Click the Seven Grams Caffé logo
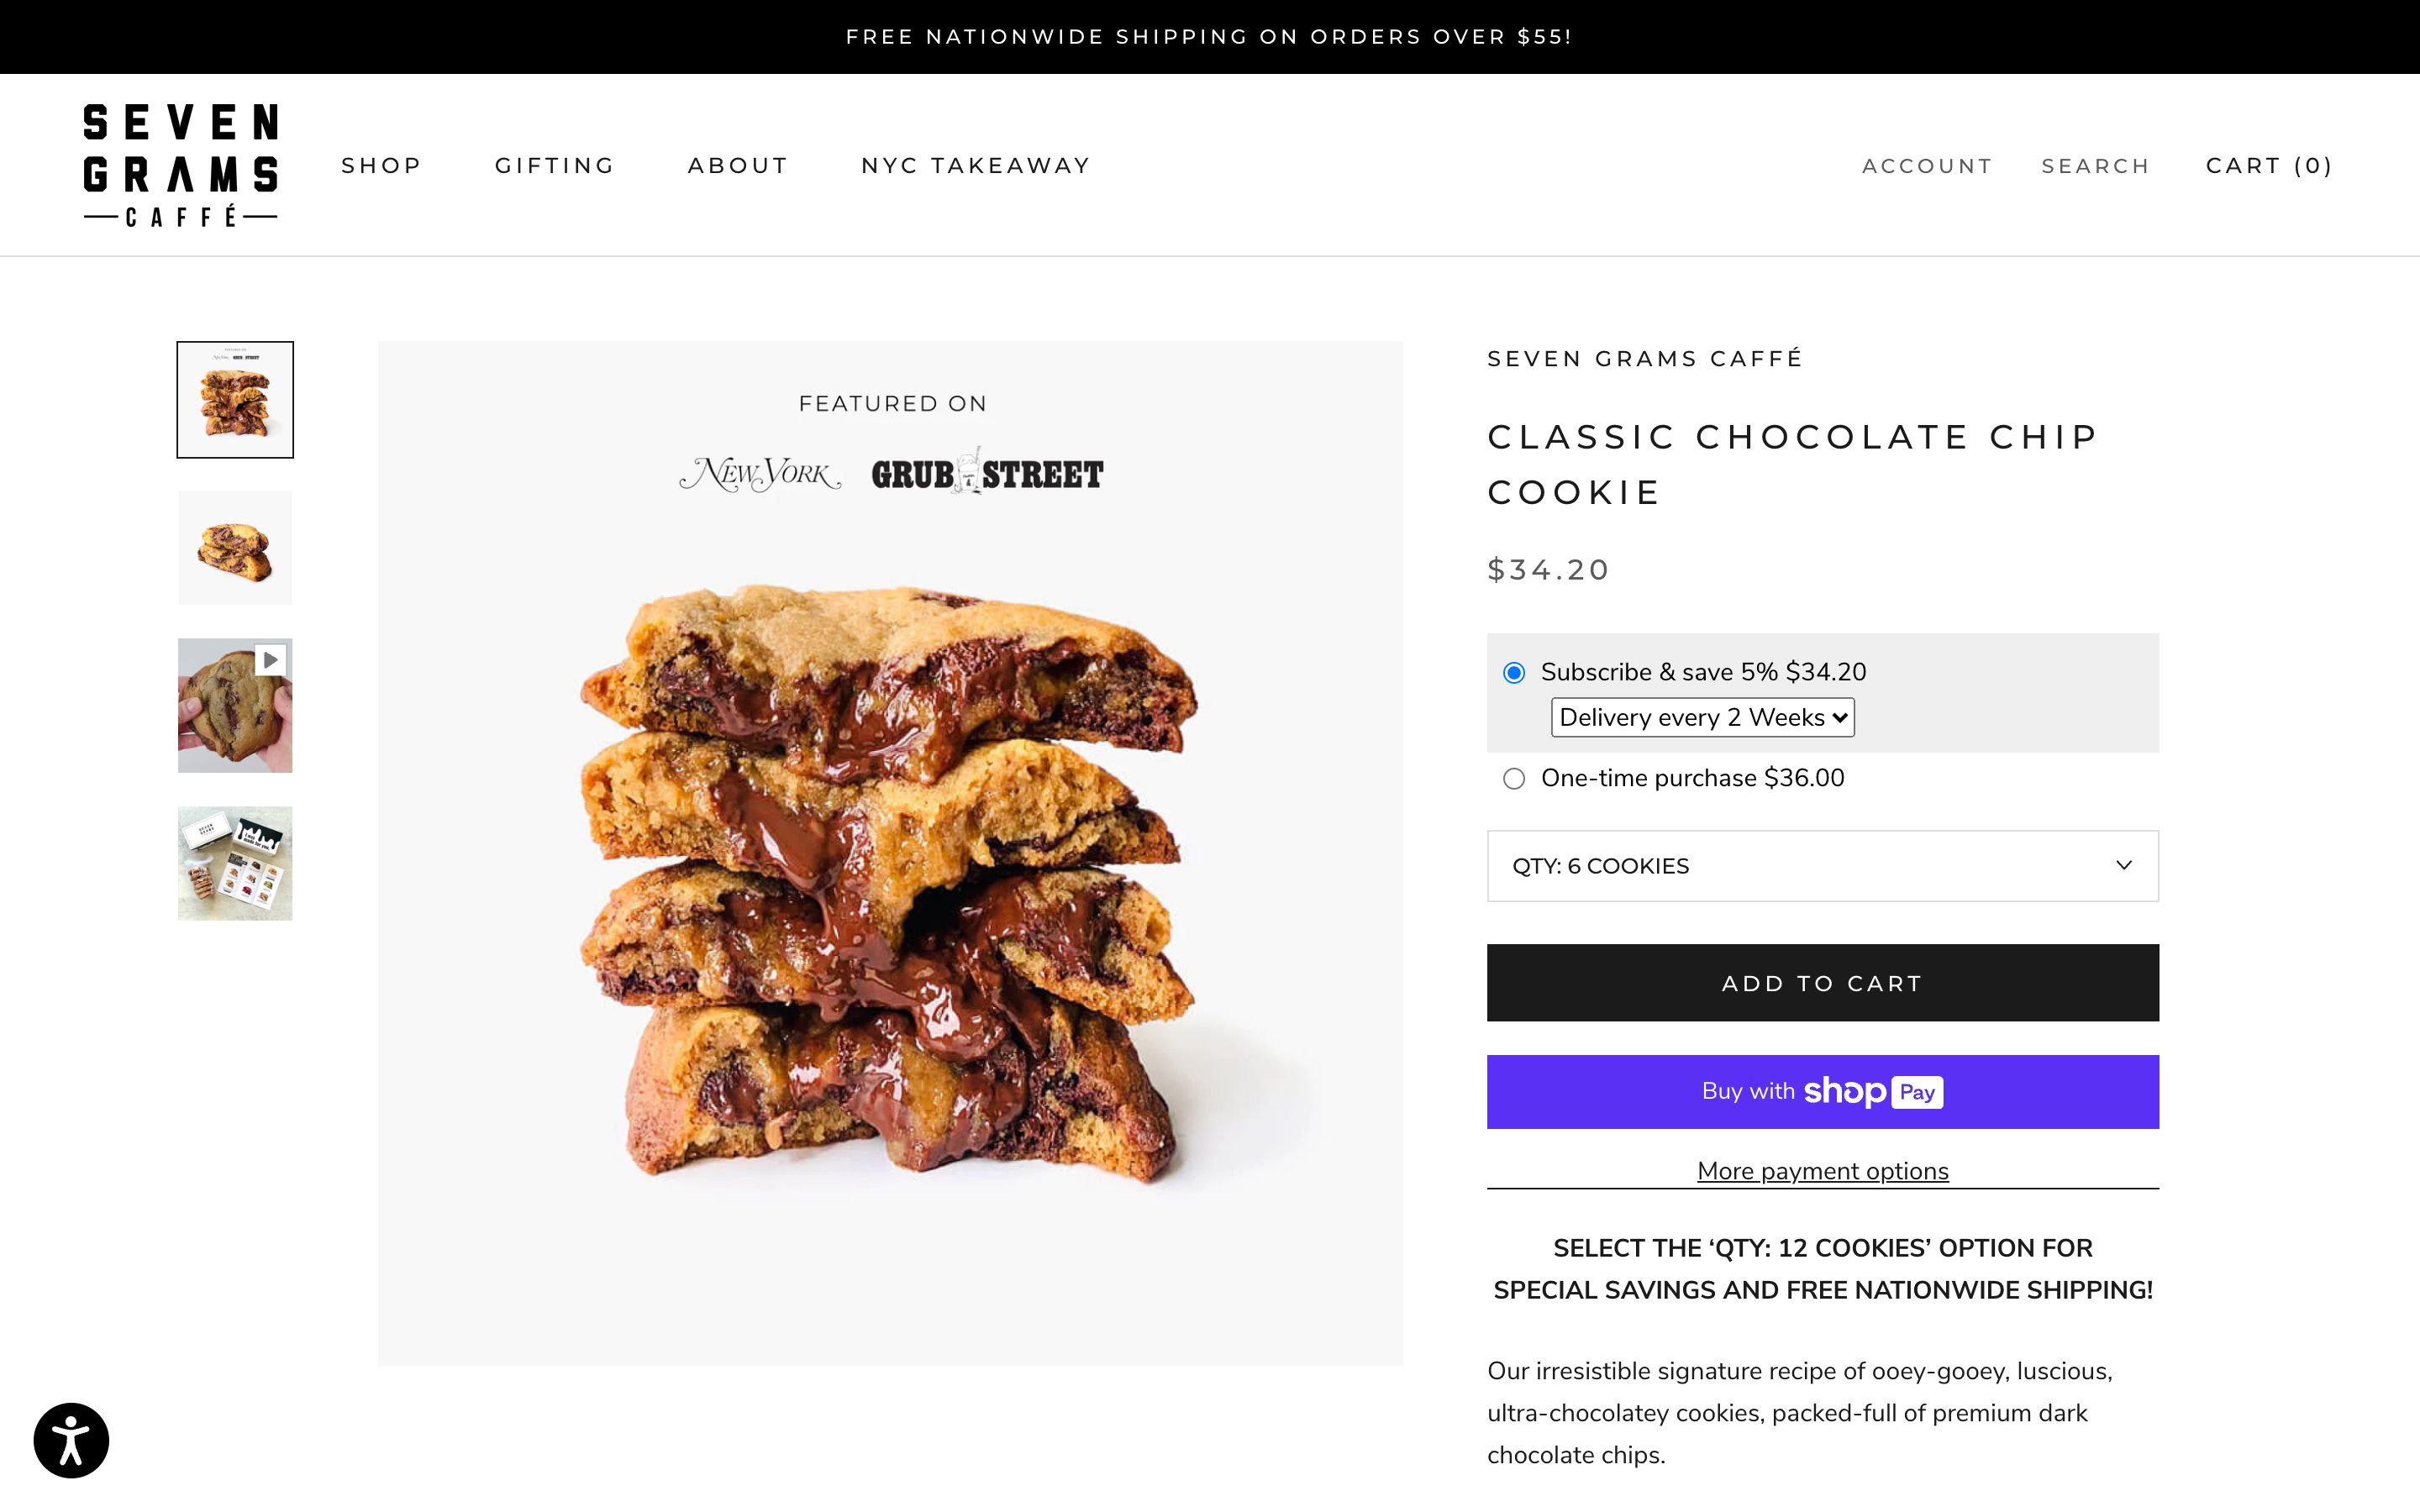2420x1512 pixels. pyautogui.click(x=181, y=163)
